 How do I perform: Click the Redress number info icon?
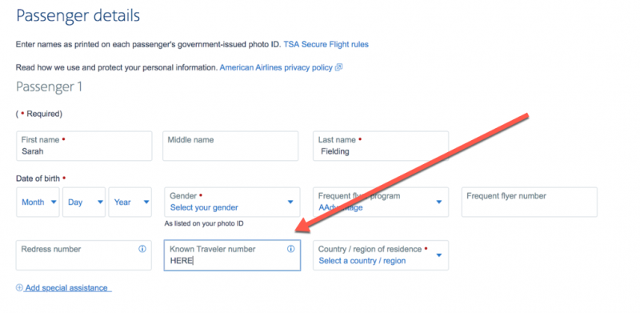(x=142, y=249)
